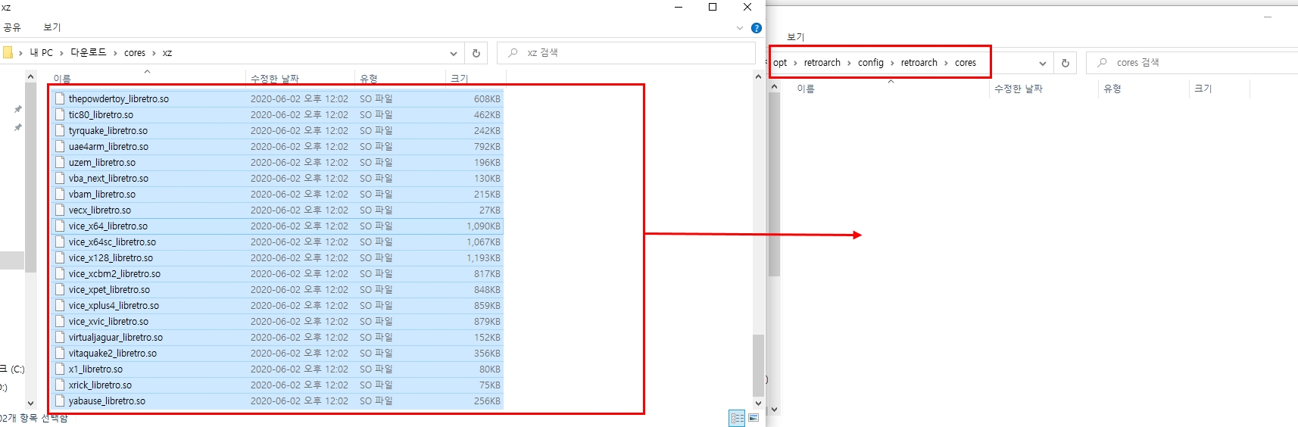This screenshot has height=427, width=1298.
Task: Select uzem_libretro.so file
Action: click(x=277, y=163)
